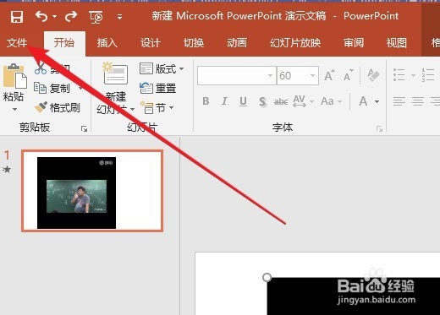
Task: Open the 剪贴板 dialog launcher
Action: 84,129
